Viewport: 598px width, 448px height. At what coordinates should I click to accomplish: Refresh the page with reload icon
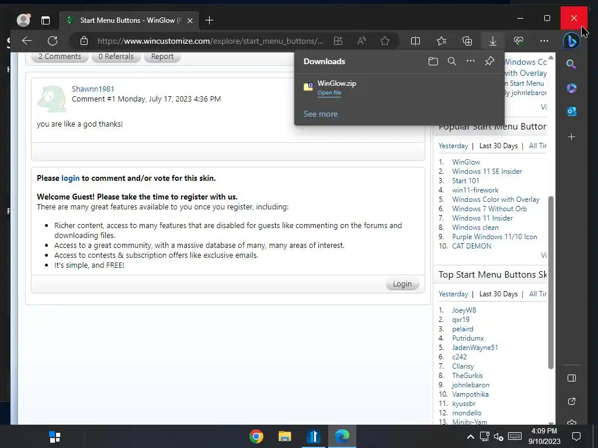[x=52, y=41]
